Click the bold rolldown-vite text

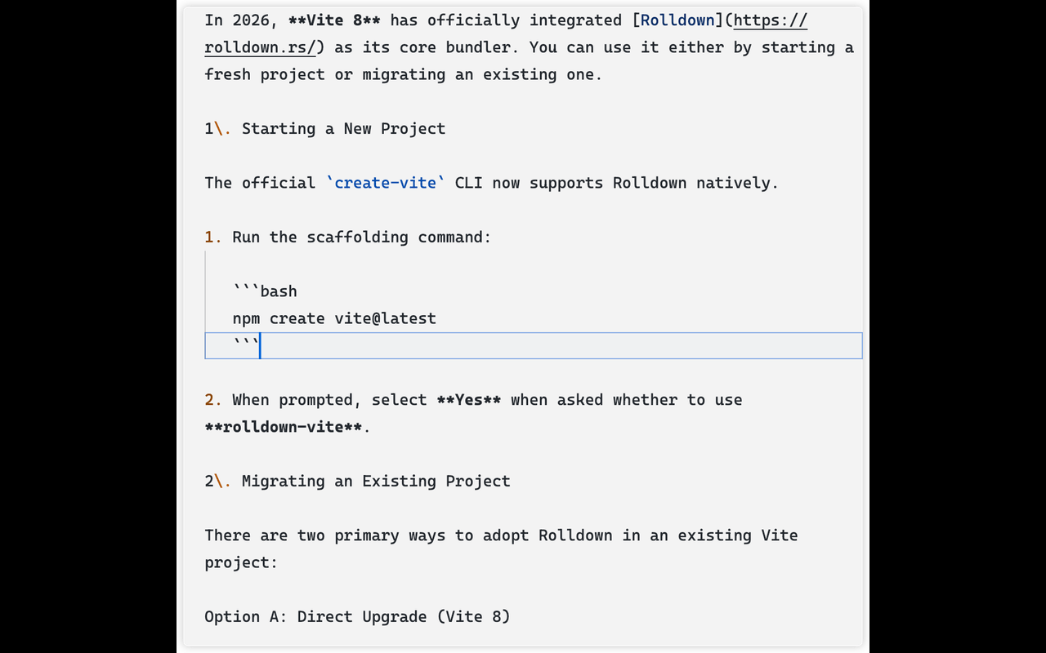(x=284, y=427)
